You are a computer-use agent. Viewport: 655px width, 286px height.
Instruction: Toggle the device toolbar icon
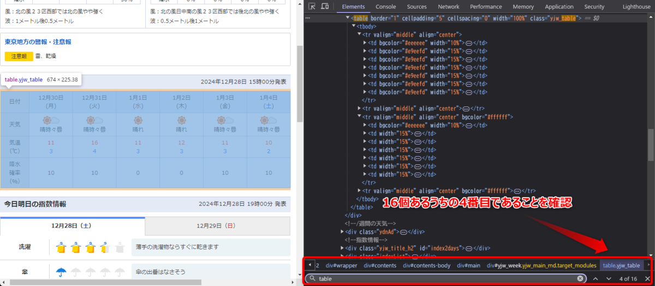[x=325, y=7]
